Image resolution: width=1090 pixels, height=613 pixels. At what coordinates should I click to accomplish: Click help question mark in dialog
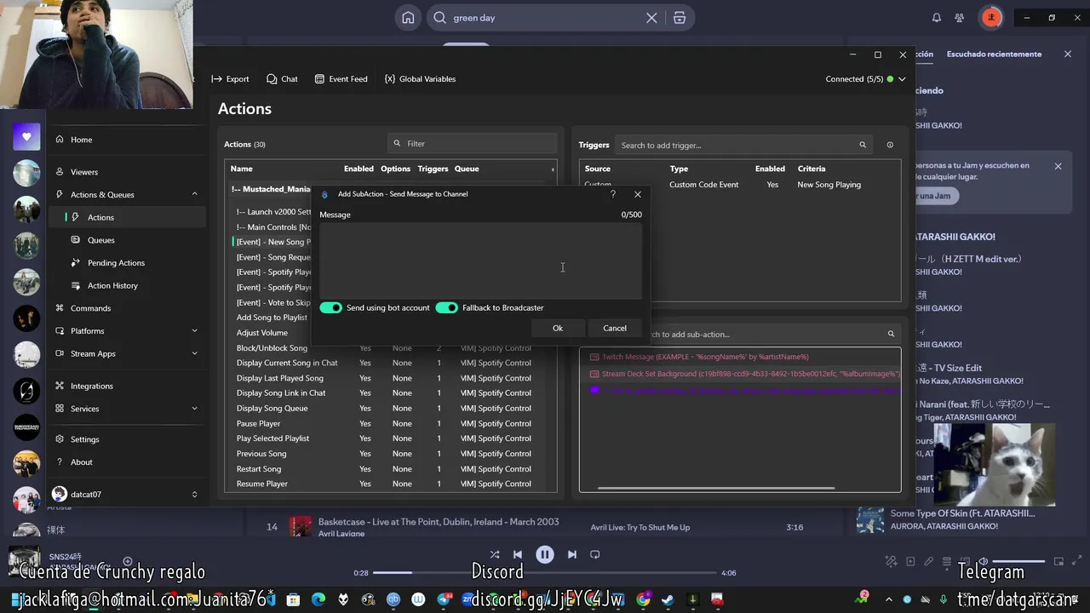612,194
